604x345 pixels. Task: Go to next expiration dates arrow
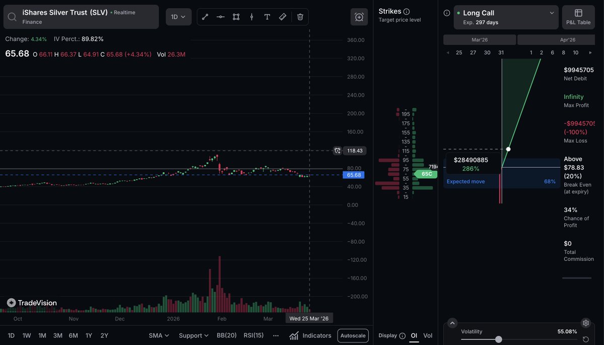[590, 52]
